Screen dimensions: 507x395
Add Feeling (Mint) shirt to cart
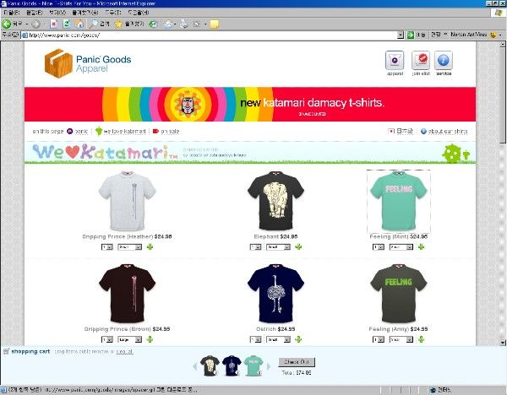coord(421,247)
